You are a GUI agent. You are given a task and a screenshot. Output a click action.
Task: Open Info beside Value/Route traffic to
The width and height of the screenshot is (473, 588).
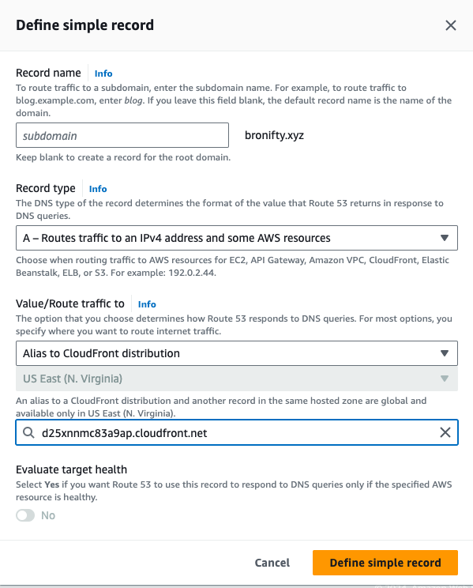point(147,304)
